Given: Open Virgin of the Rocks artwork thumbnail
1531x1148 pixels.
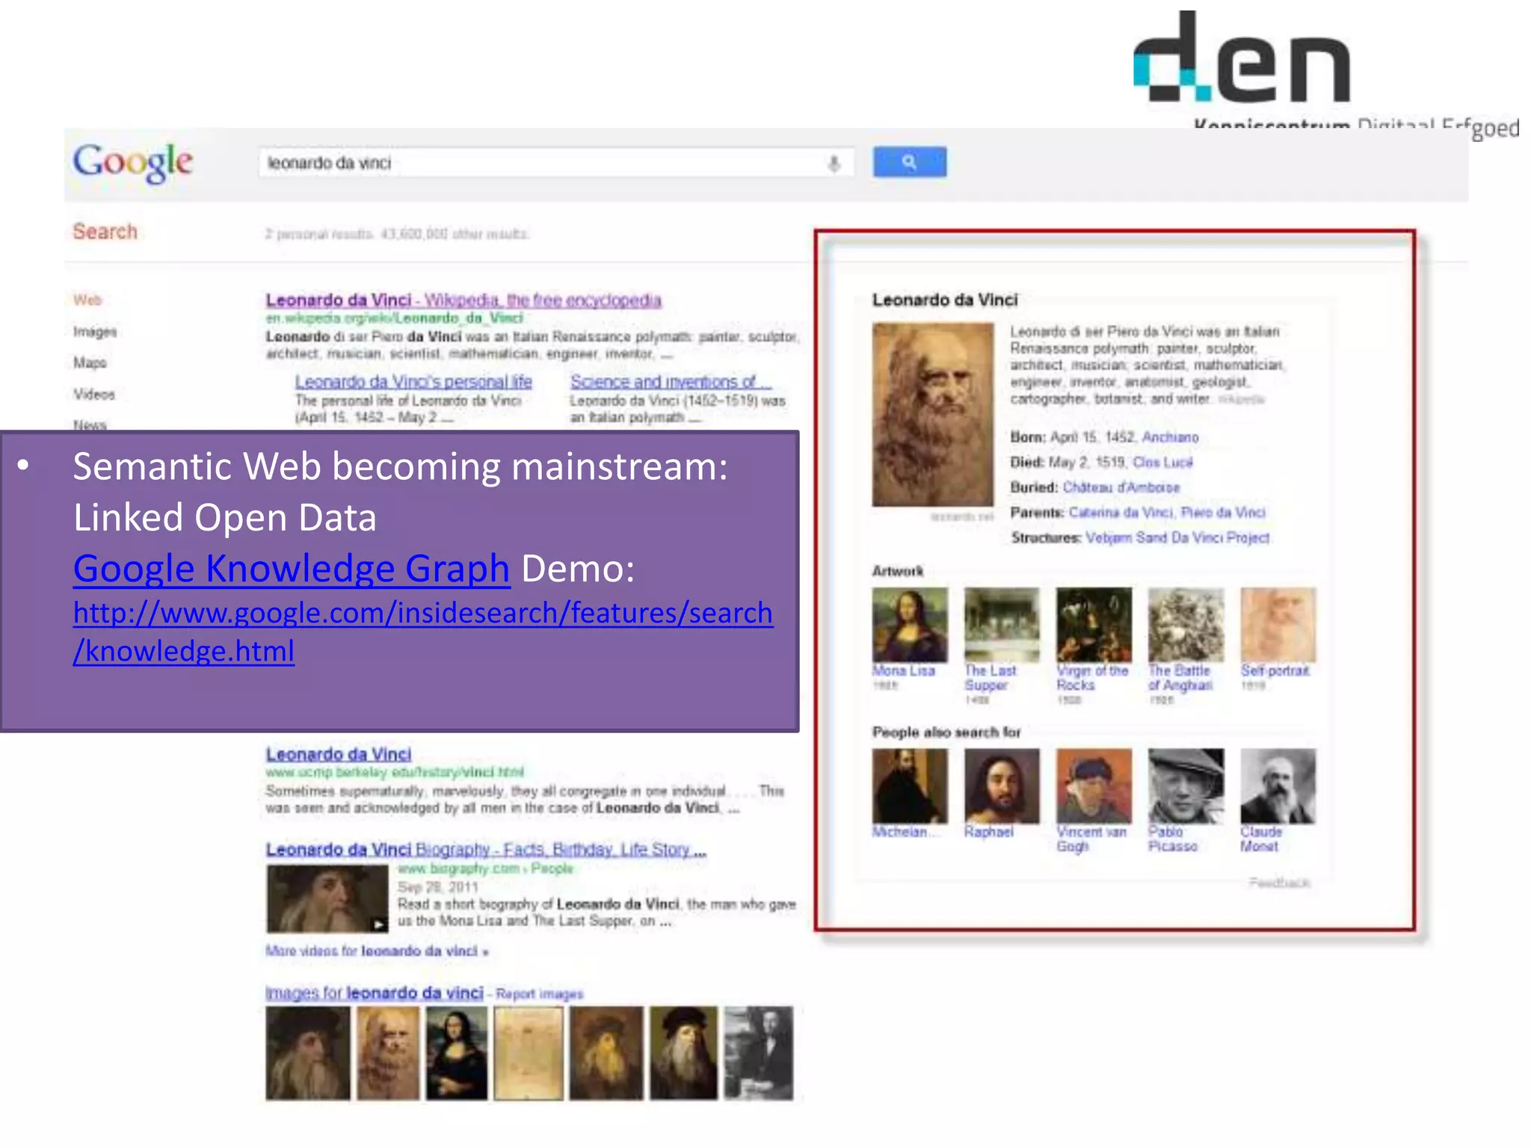Looking at the screenshot, I should pyautogui.click(x=1094, y=625).
